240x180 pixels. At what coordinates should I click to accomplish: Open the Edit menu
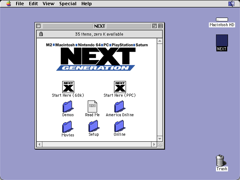33,3
